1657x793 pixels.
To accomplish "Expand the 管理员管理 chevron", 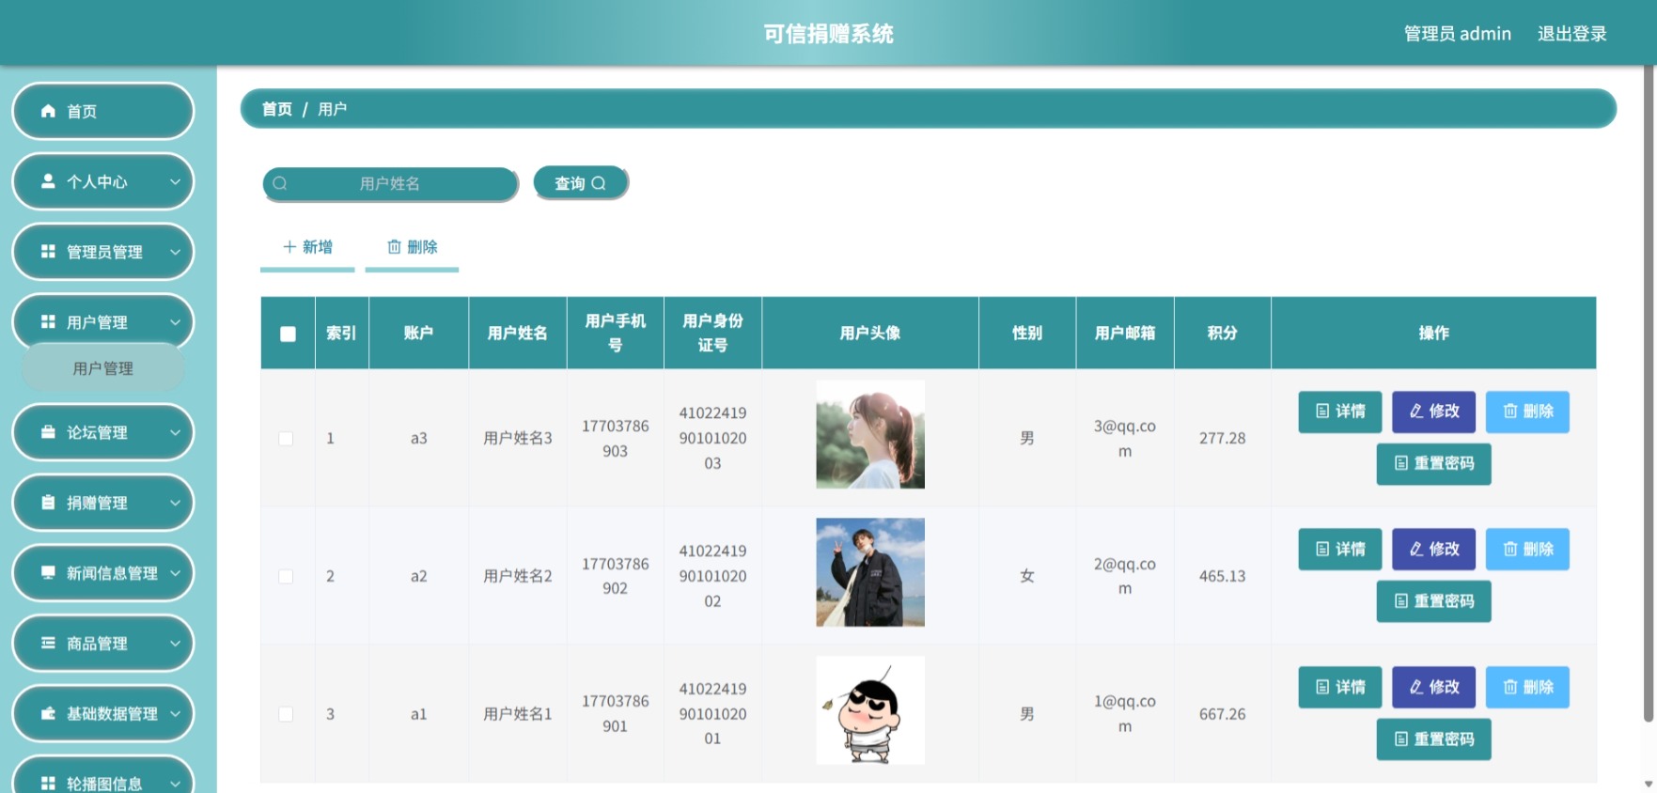I will point(175,252).
